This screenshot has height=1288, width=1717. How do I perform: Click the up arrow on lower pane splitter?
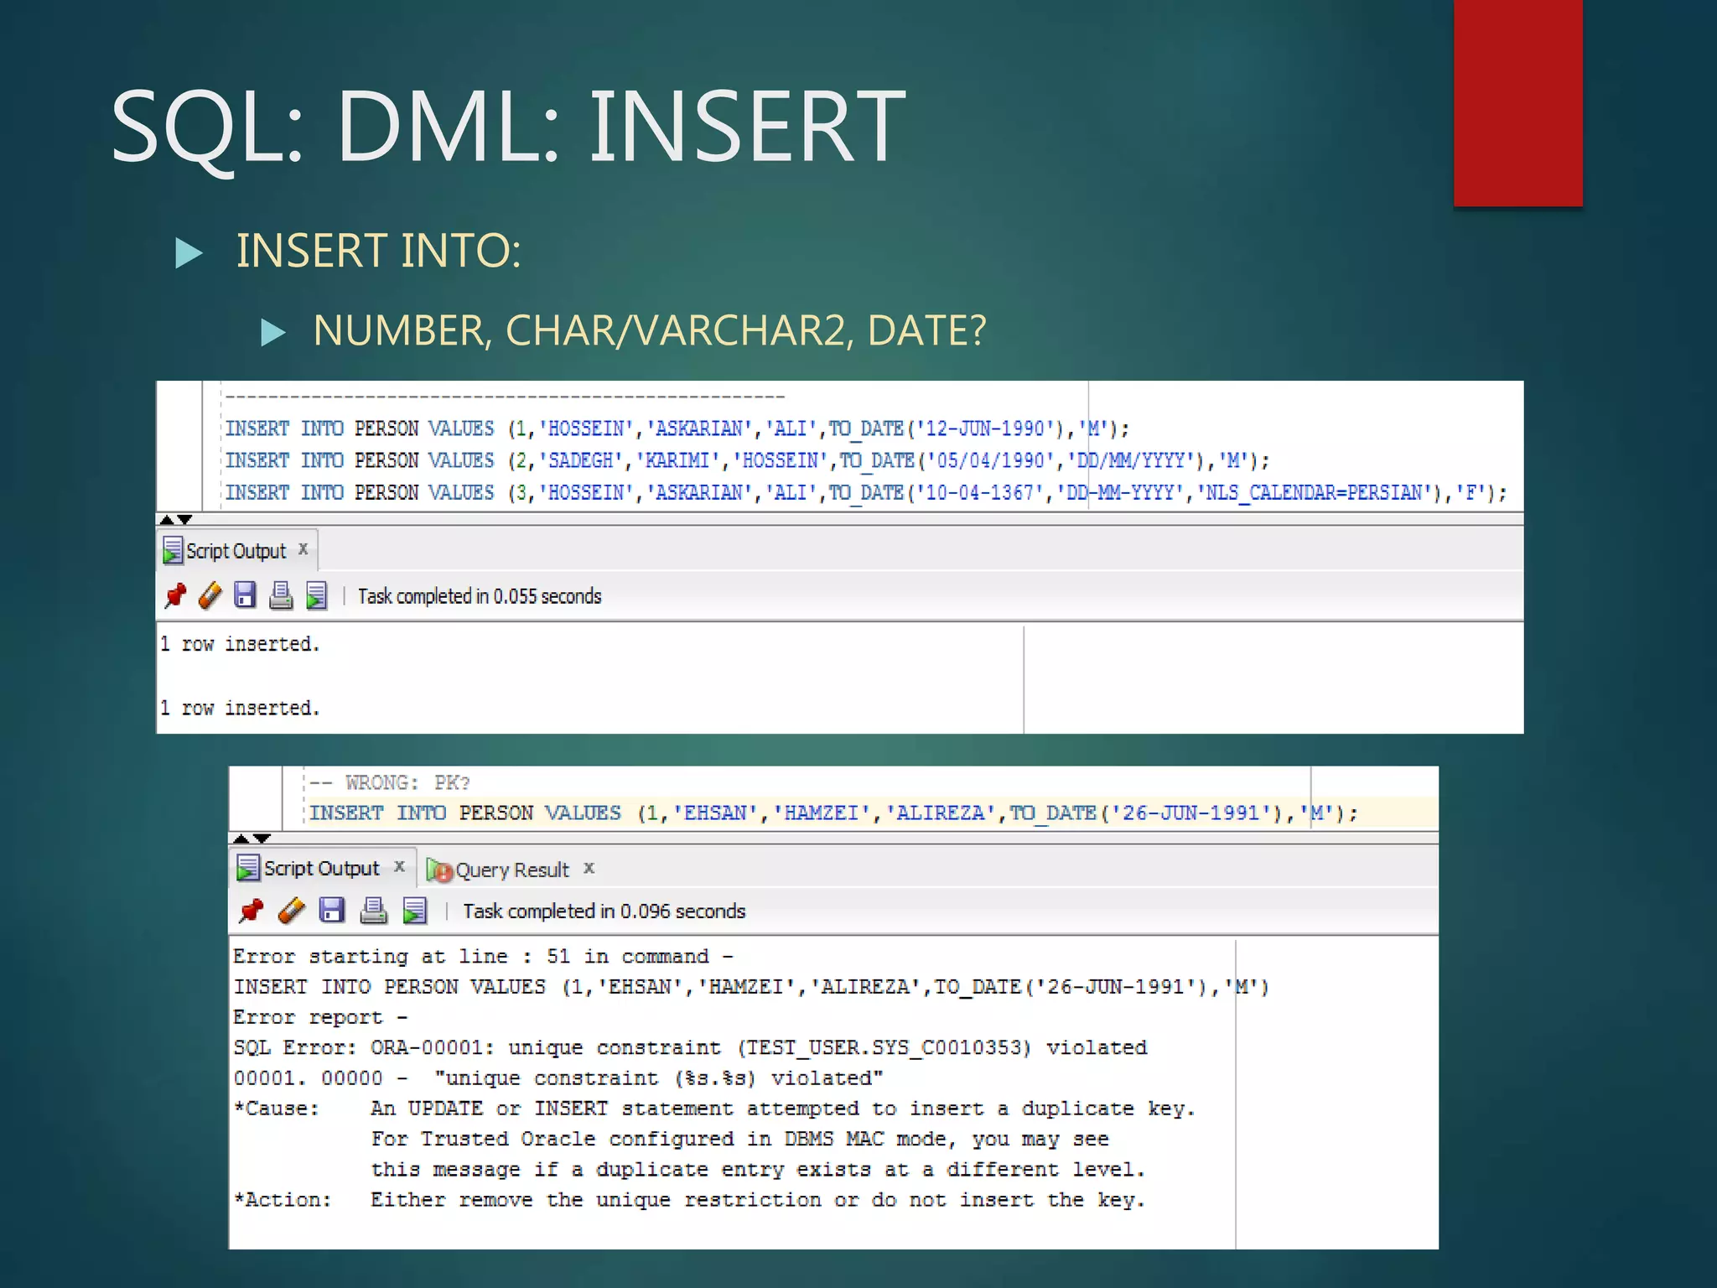(241, 838)
